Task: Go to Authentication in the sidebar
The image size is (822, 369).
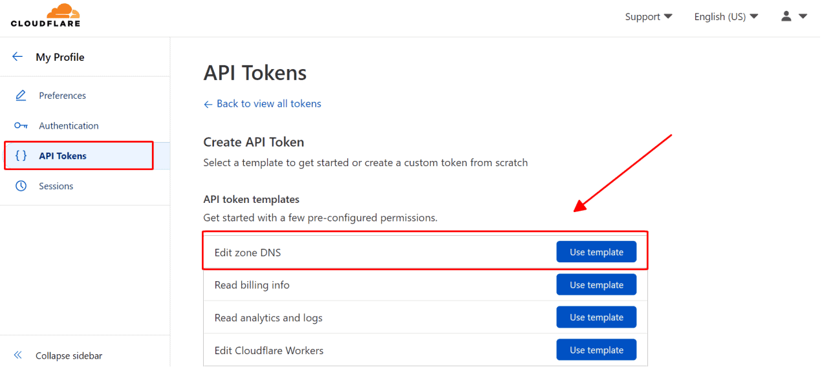Action: pos(69,126)
